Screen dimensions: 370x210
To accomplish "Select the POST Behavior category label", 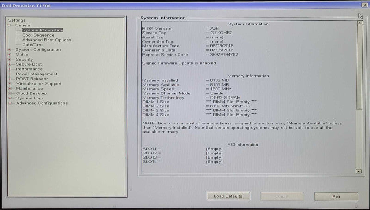I will pos(32,79).
